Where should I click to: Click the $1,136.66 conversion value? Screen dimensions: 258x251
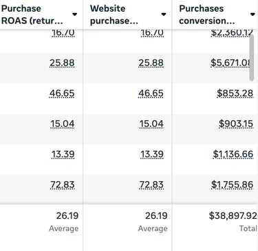(x=233, y=154)
